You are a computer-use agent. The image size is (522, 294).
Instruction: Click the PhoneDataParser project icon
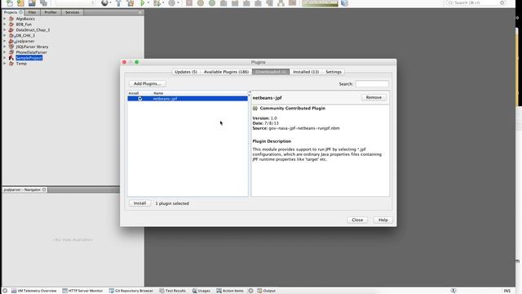(x=11, y=52)
